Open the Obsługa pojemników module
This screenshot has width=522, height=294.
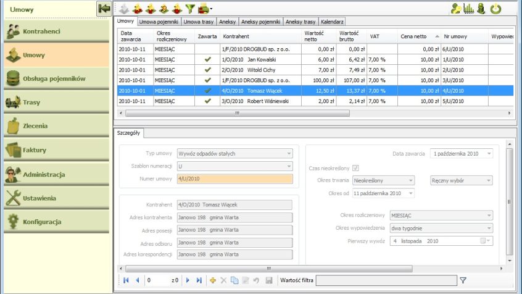(x=56, y=78)
